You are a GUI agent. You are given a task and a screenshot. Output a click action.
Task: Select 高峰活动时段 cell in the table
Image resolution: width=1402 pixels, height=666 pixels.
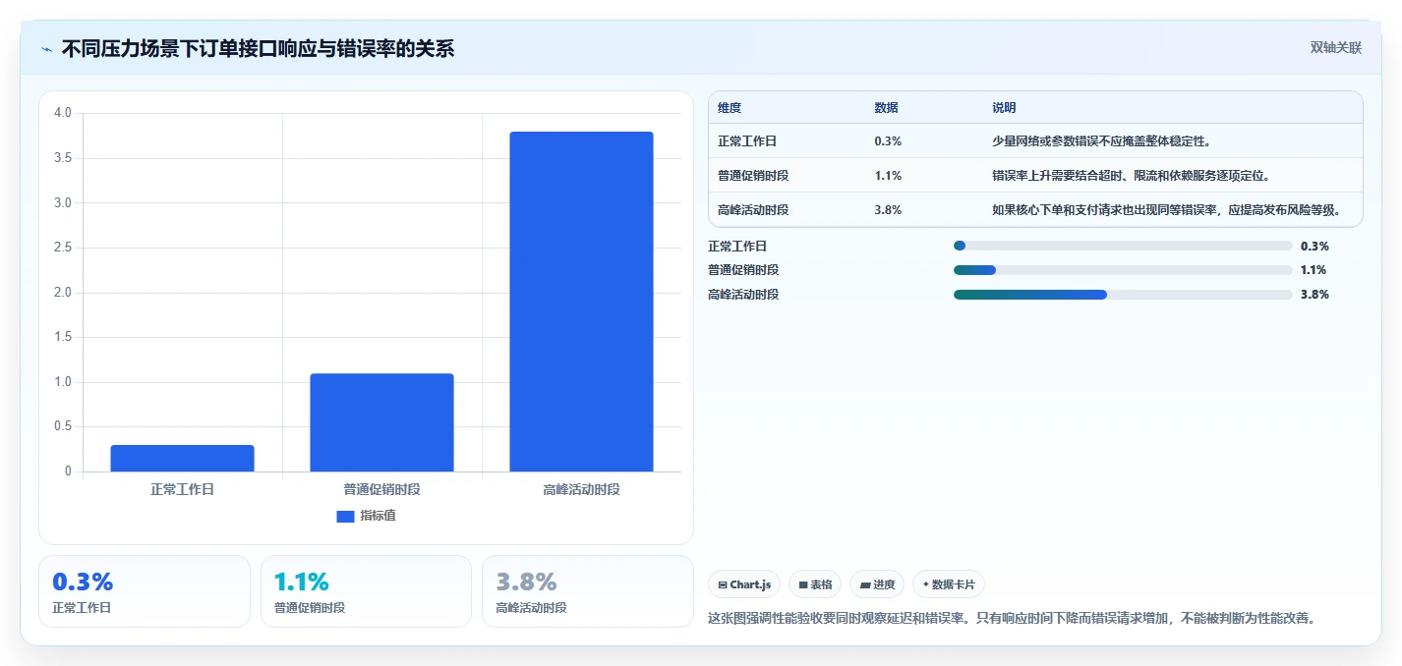click(753, 210)
